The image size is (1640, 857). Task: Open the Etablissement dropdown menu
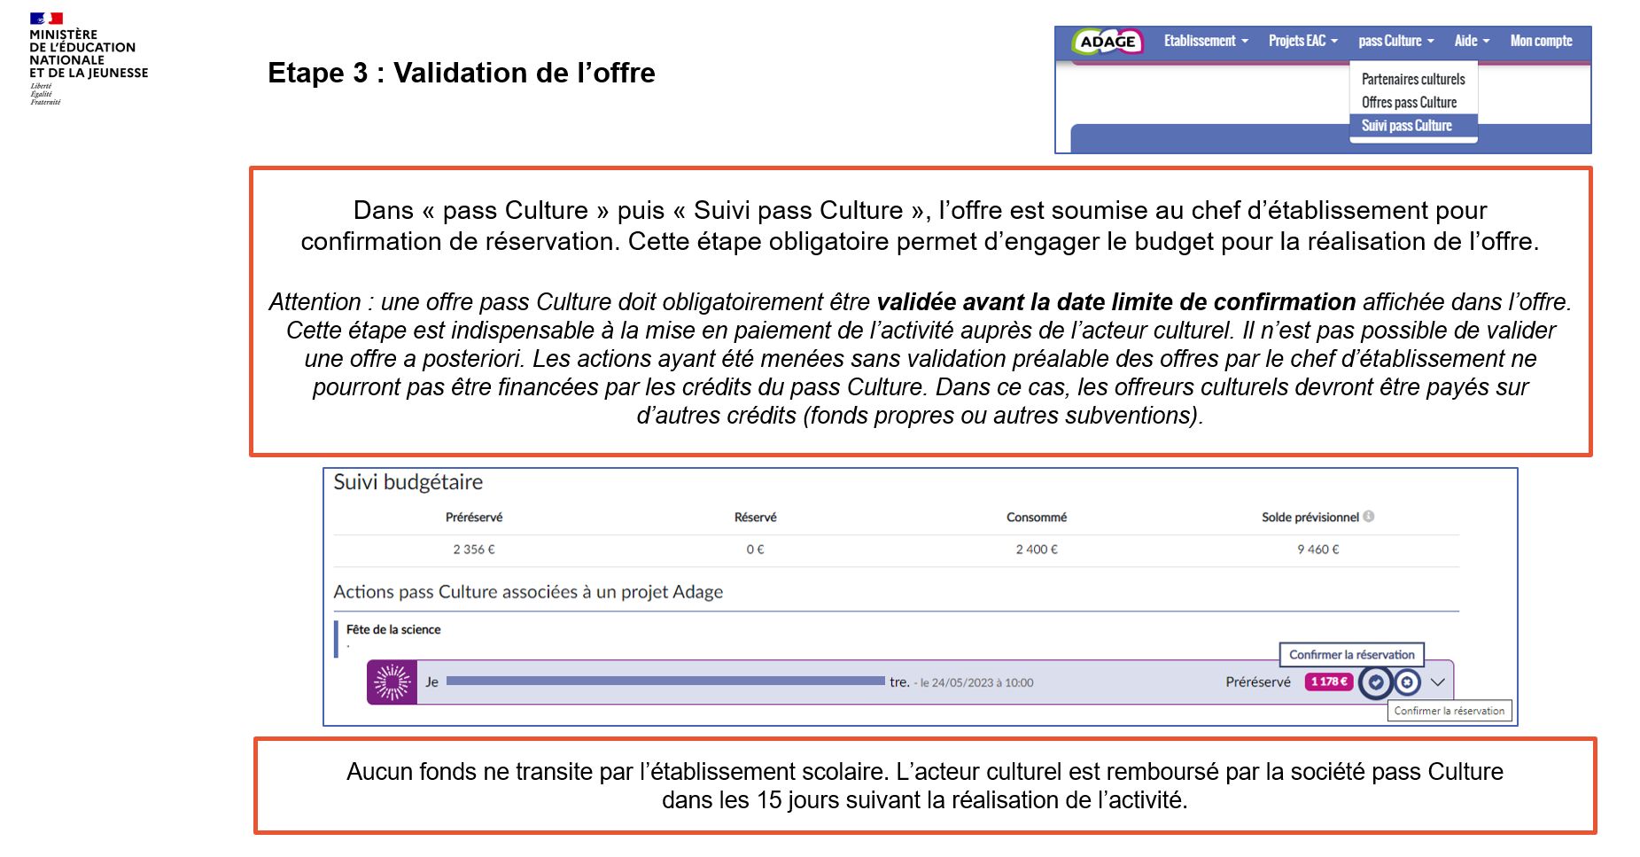1205,41
